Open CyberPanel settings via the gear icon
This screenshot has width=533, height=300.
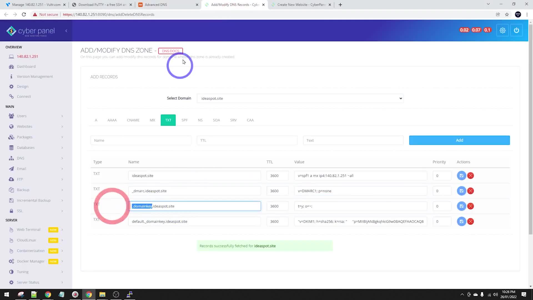tap(502, 30)
